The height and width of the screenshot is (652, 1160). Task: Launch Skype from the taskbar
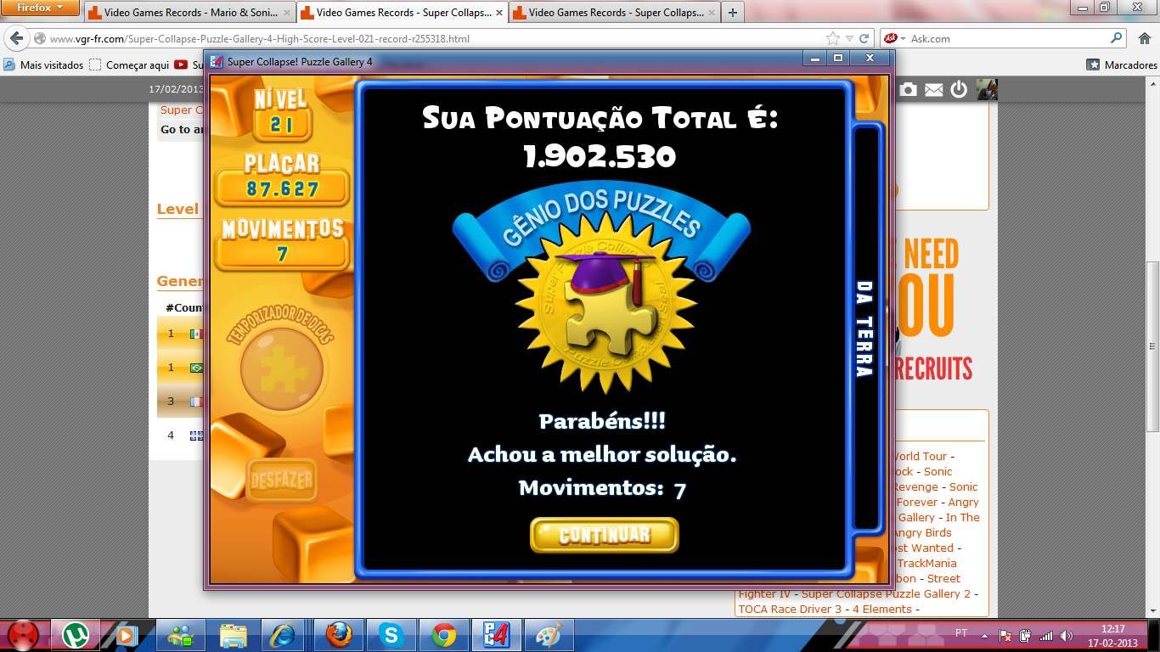[391, 634]
